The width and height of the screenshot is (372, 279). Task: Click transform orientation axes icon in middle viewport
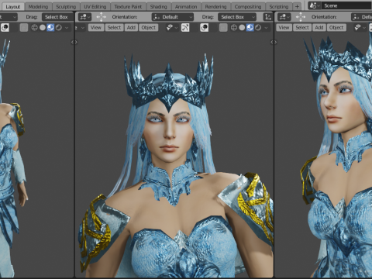268,17
